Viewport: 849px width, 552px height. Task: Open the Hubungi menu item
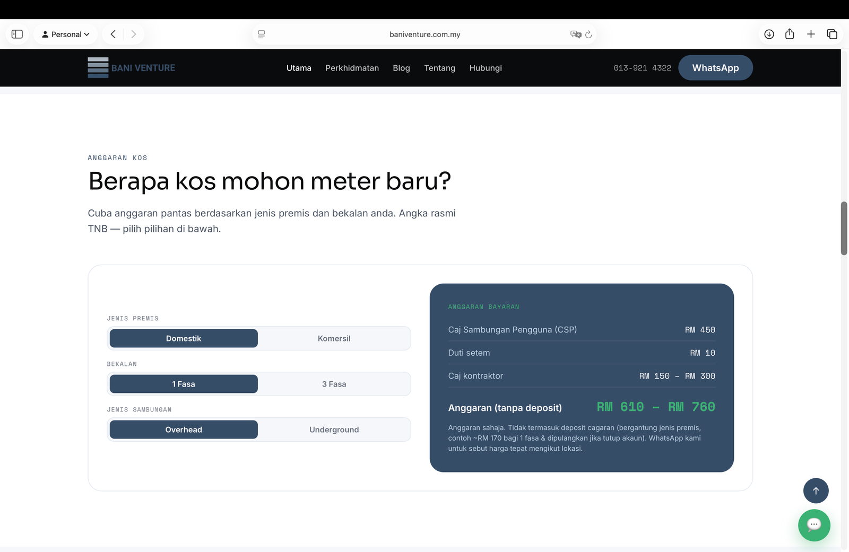486,68
